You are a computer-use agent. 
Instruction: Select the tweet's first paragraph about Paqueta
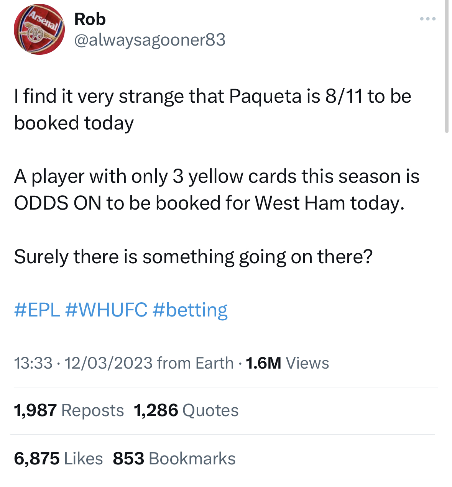[x=213, y=110]
